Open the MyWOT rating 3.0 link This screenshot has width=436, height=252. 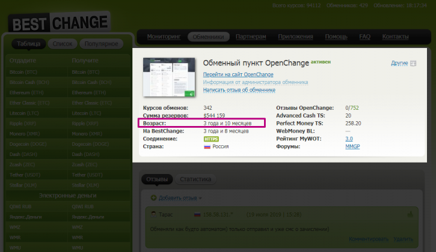pyautogui.click(x=349, y=139)
